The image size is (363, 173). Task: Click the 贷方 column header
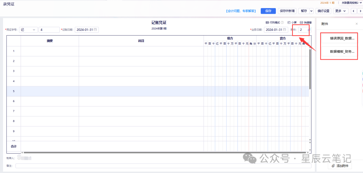coord(282,38)
